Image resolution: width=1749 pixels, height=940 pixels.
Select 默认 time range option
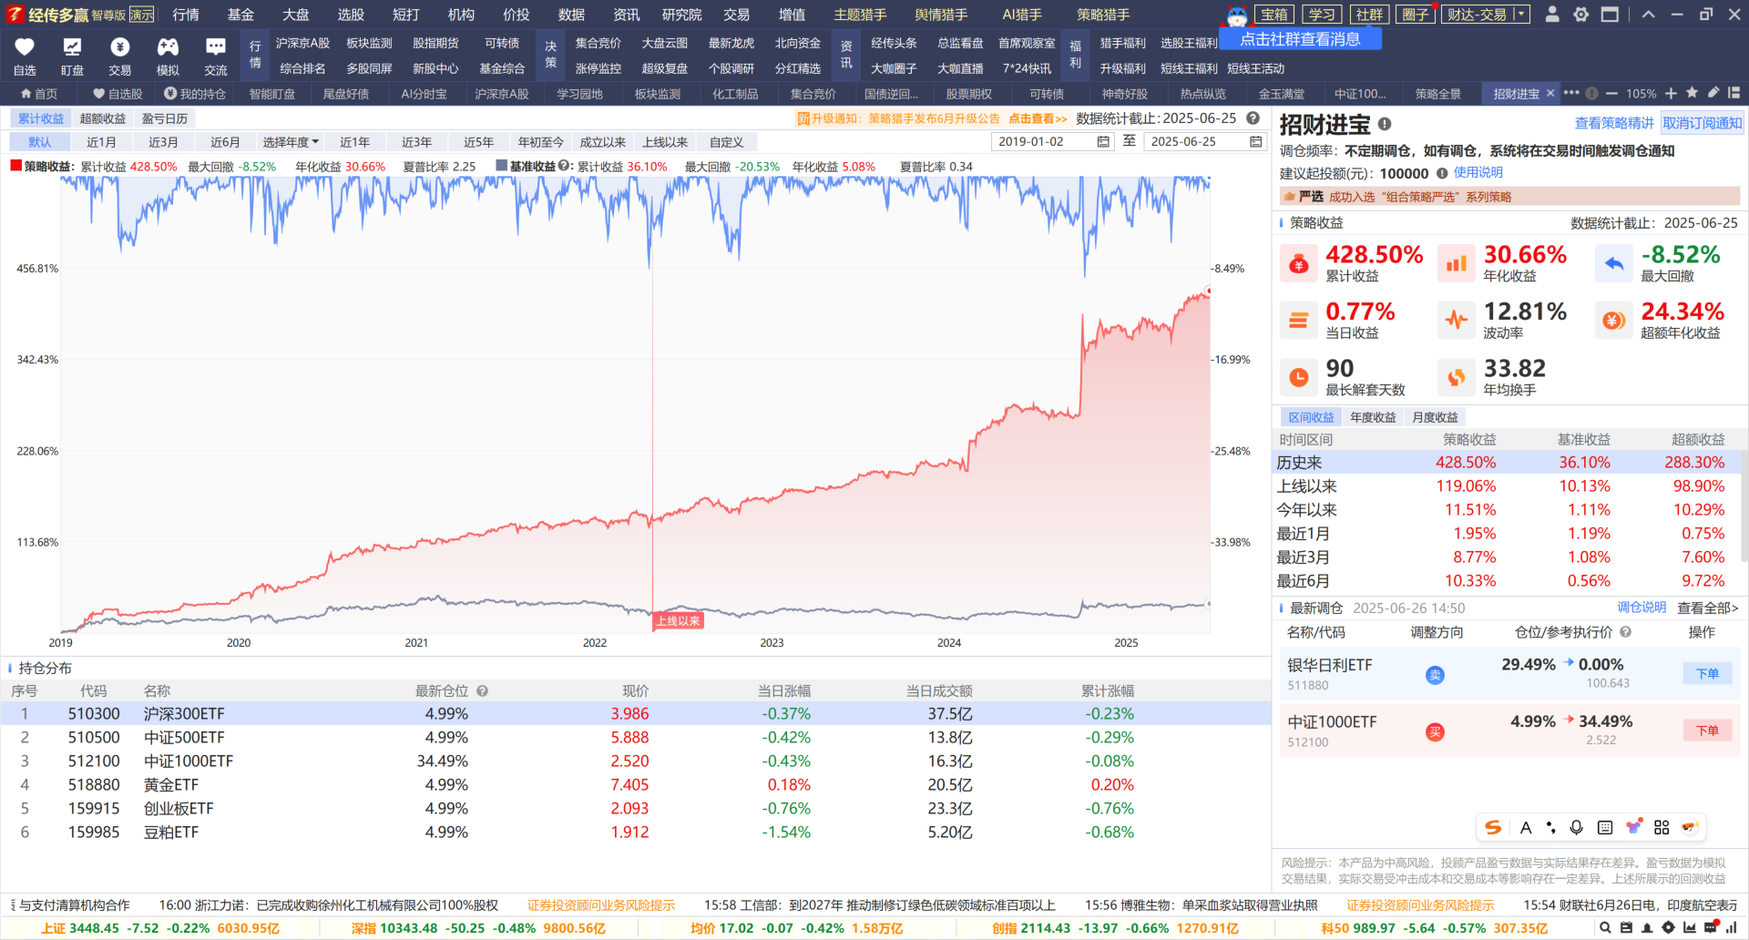point(40,142)
